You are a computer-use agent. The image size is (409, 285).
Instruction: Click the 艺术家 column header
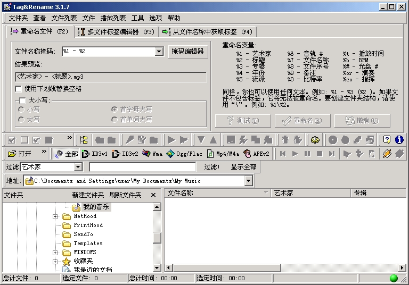coord(311,193)
